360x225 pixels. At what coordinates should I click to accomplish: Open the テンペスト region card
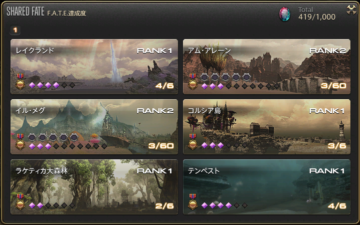tap(267, 187)
